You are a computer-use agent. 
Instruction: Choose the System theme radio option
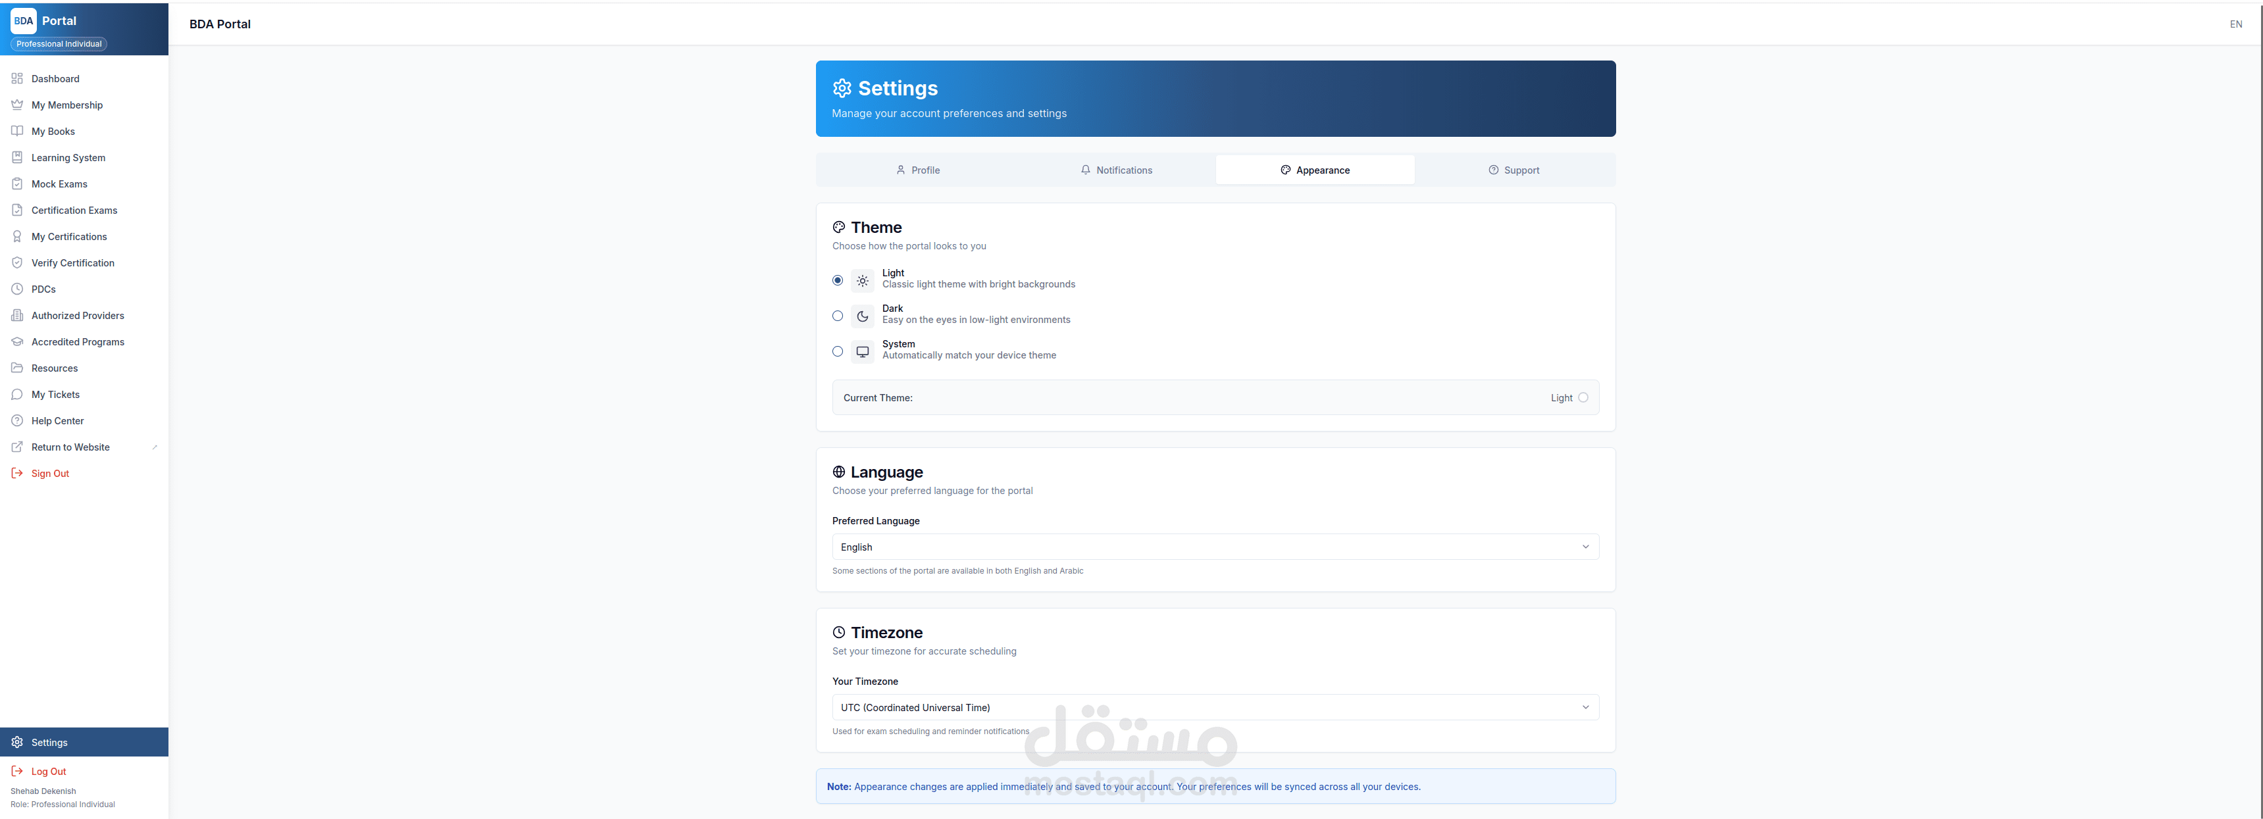pos(837,351)
